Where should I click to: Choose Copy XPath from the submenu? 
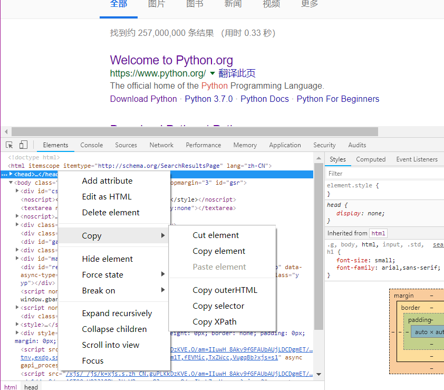(215, 321)
